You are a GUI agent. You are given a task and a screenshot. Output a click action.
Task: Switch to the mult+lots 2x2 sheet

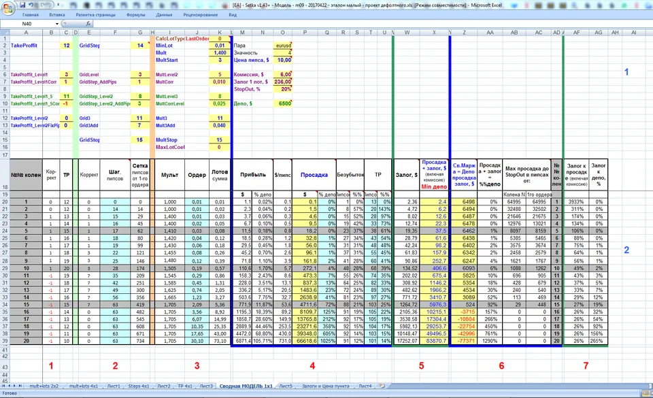tap(44, 386)
